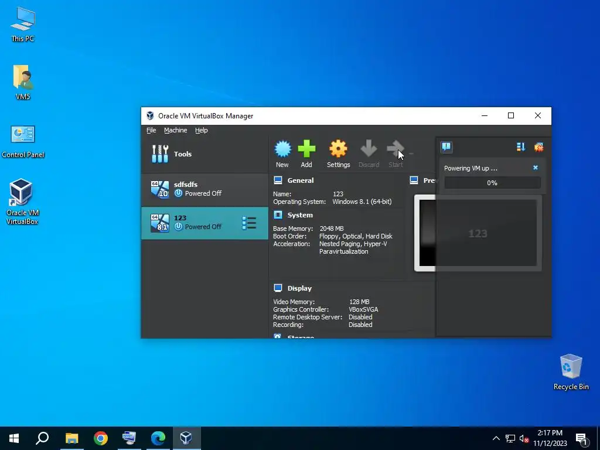Click the delete finished notifications icon
The height and width of the screenshot is (450, 600).
(x=539, y=147)
